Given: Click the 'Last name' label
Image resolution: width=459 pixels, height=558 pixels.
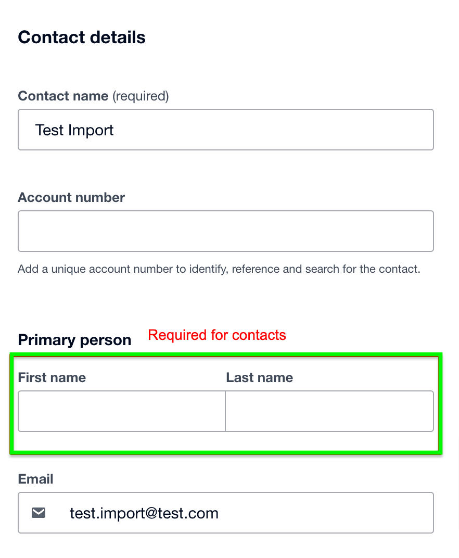Looking at the screenshot, I should pos(259,377).
